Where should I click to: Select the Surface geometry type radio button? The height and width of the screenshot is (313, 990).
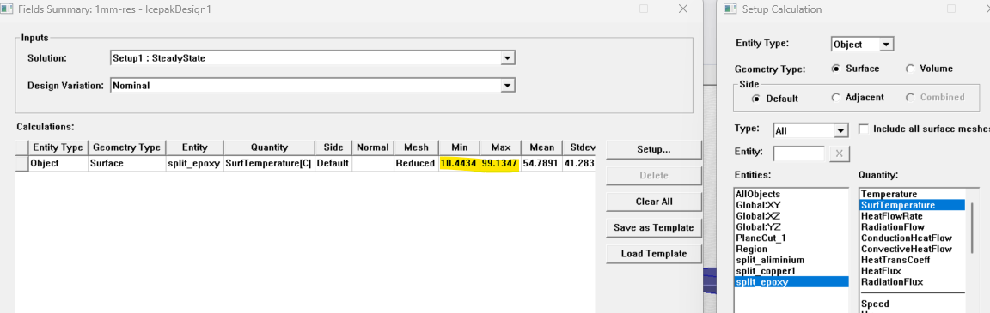(x=836, y=69)
